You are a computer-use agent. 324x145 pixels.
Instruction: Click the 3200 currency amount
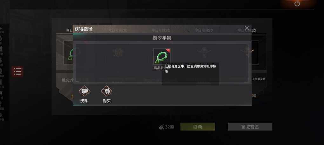pos(170,127)
